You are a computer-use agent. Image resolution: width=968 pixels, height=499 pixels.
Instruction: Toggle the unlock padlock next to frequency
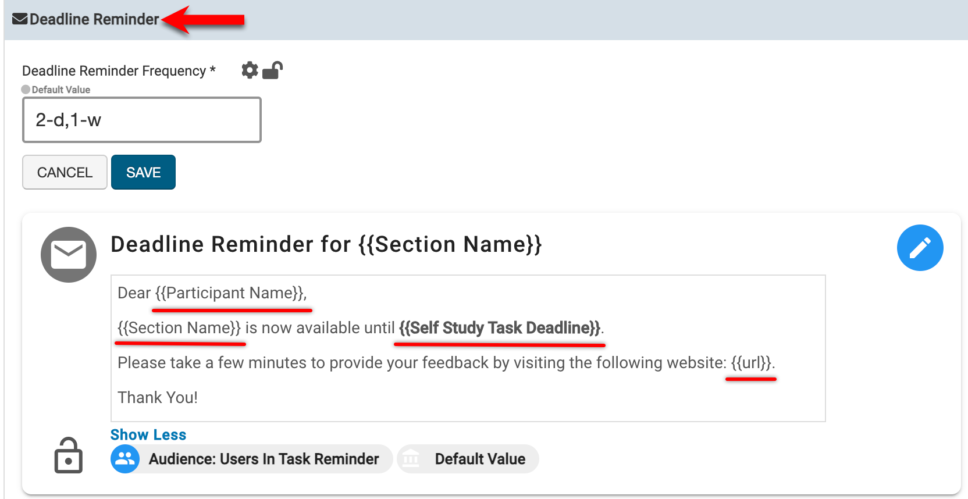[272, 70]
